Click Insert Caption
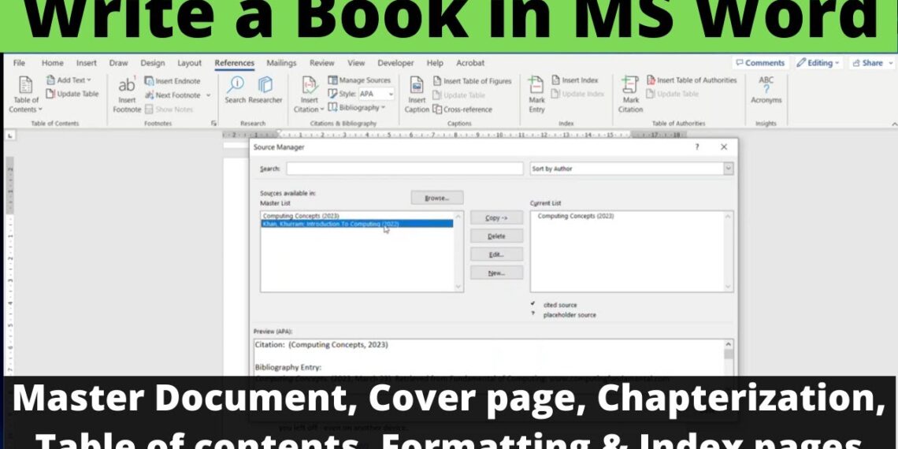The image size is (898, 449). click(x=417, y=94)
